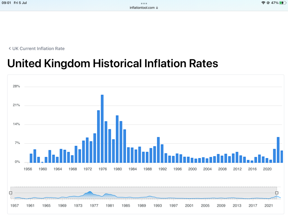Tap the 09:01 clock in status bar

point(7,3)
